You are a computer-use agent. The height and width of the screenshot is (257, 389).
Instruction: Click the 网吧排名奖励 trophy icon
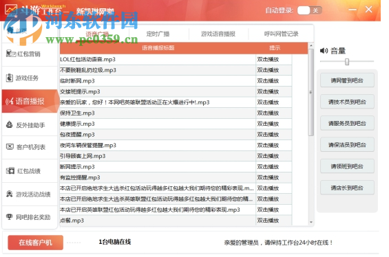click(10, 217)
